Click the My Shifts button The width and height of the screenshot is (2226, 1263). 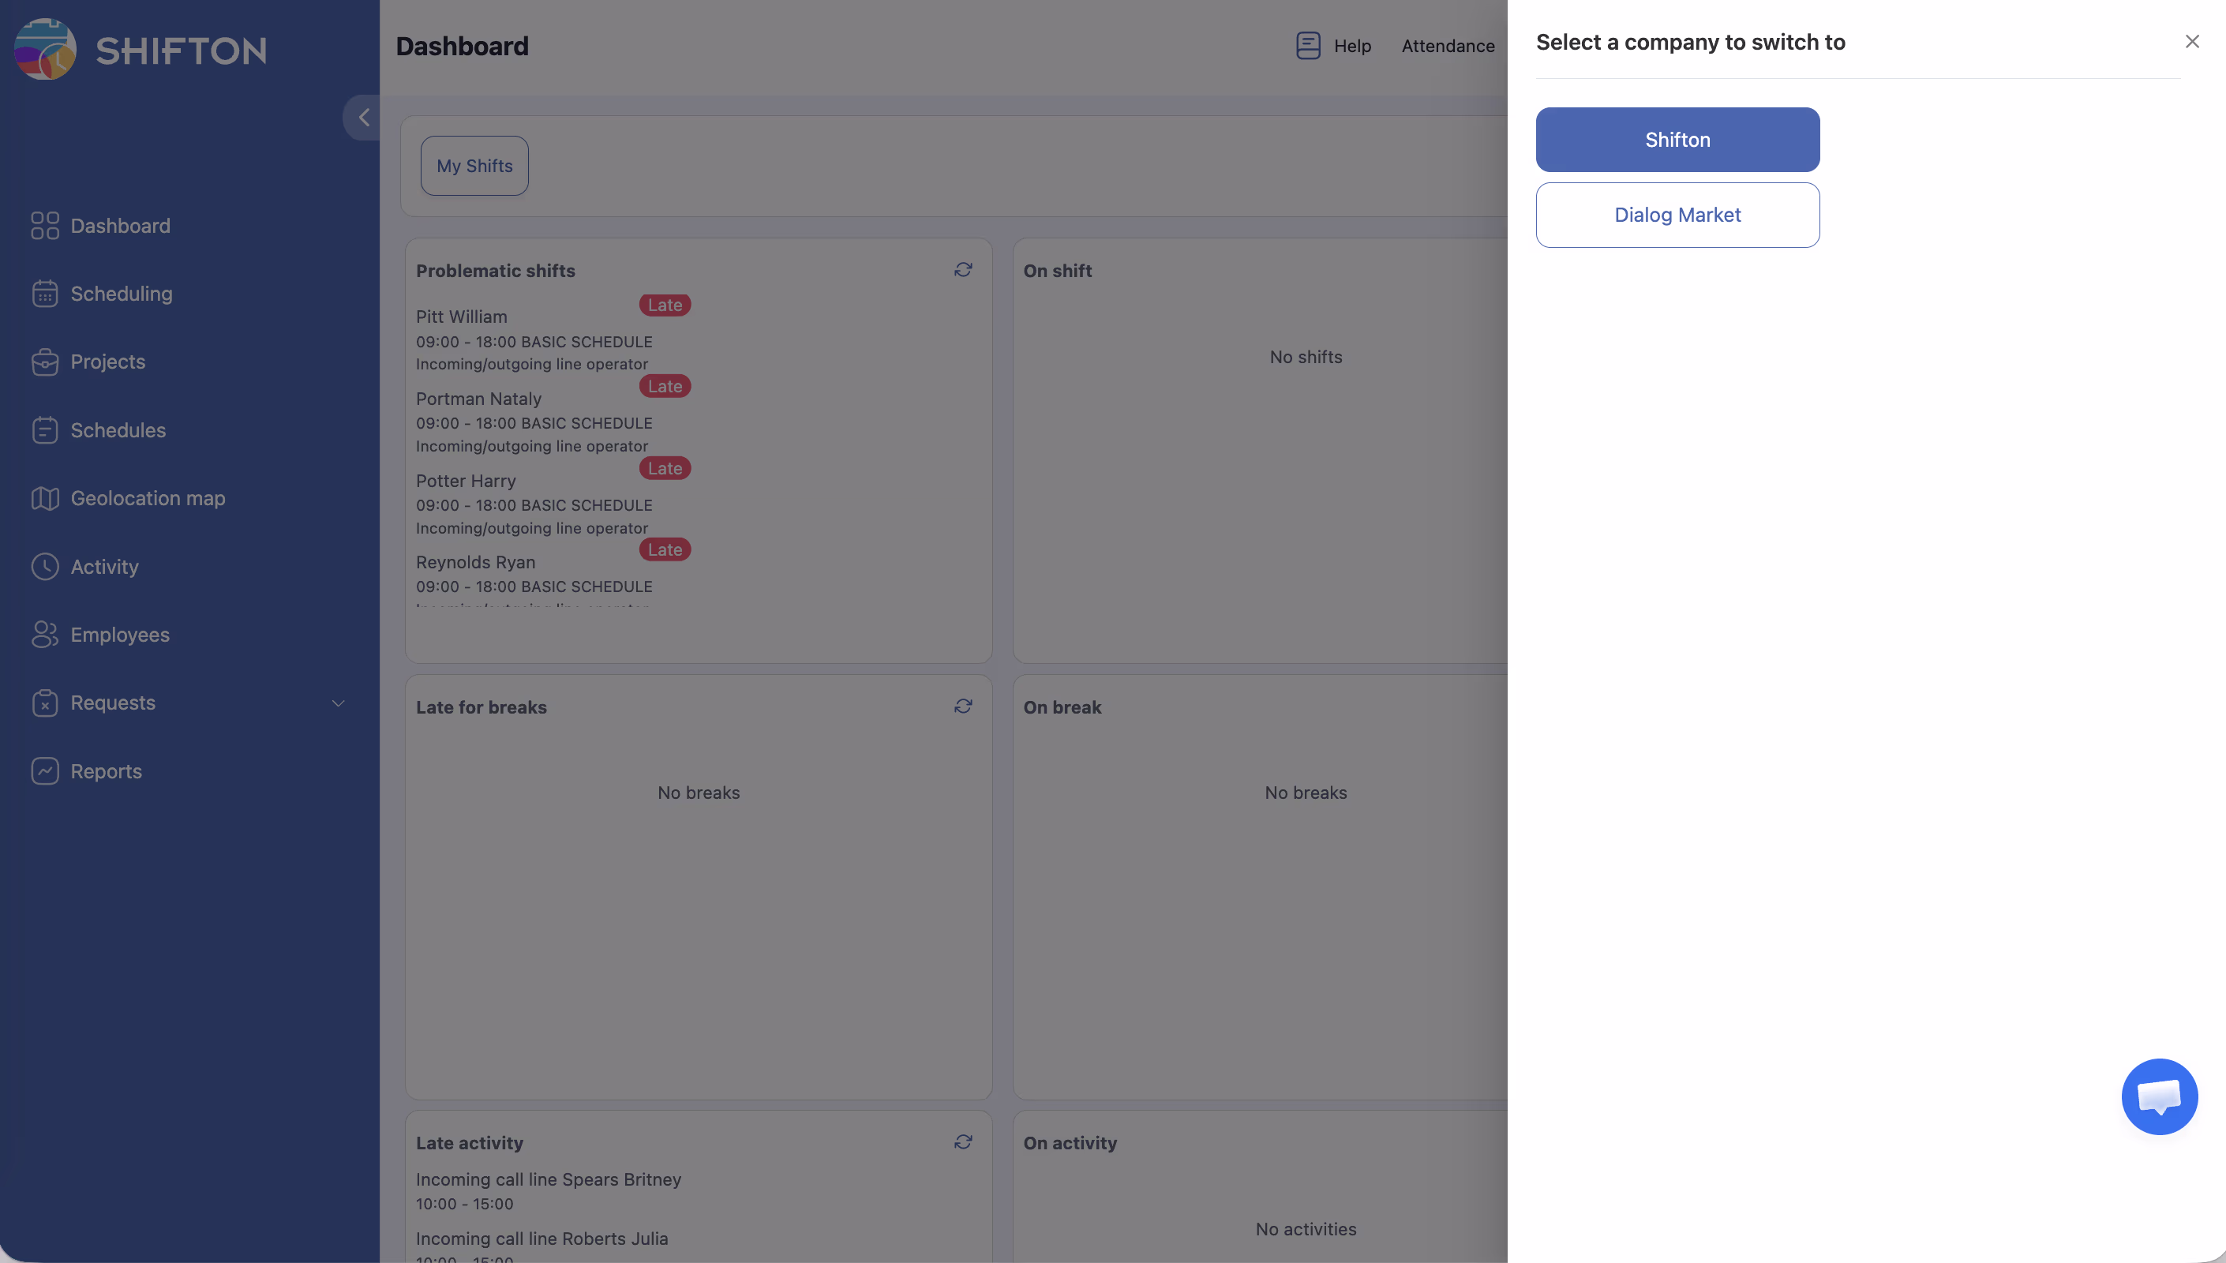coord(474,166)
